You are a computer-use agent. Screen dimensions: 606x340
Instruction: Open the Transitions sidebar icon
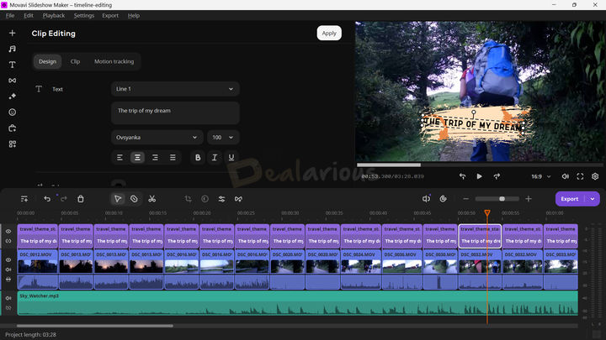13,81
